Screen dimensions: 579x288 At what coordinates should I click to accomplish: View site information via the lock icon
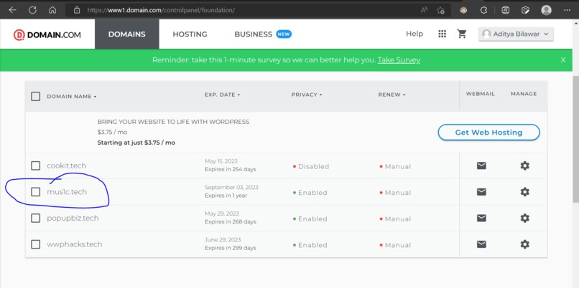point(77,10)
